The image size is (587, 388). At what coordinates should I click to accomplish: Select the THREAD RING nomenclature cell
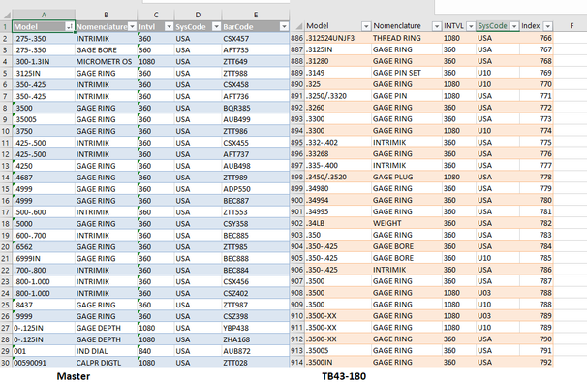pos(406,38)
